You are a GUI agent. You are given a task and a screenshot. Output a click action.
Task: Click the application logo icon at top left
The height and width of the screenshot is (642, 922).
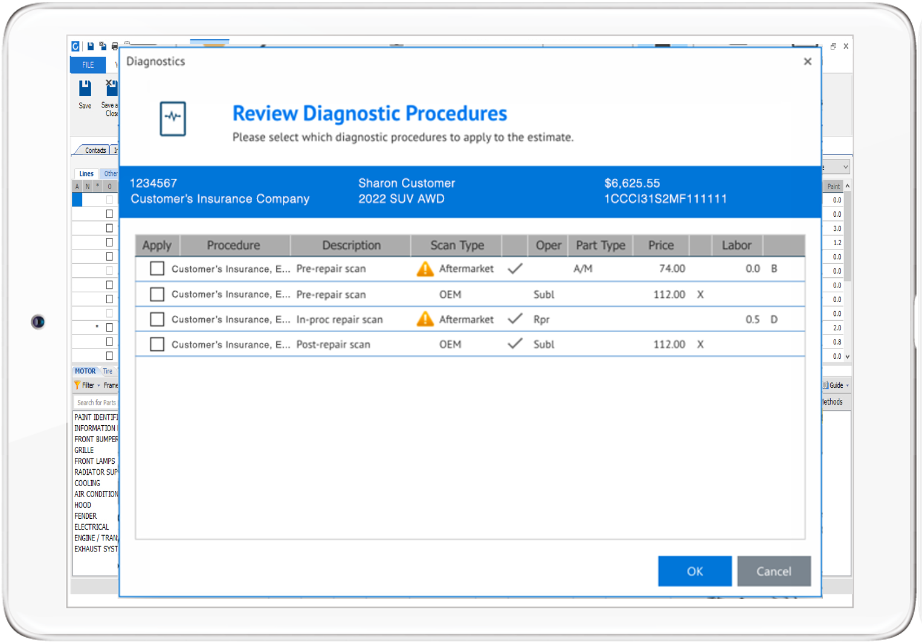click(75, 46)
